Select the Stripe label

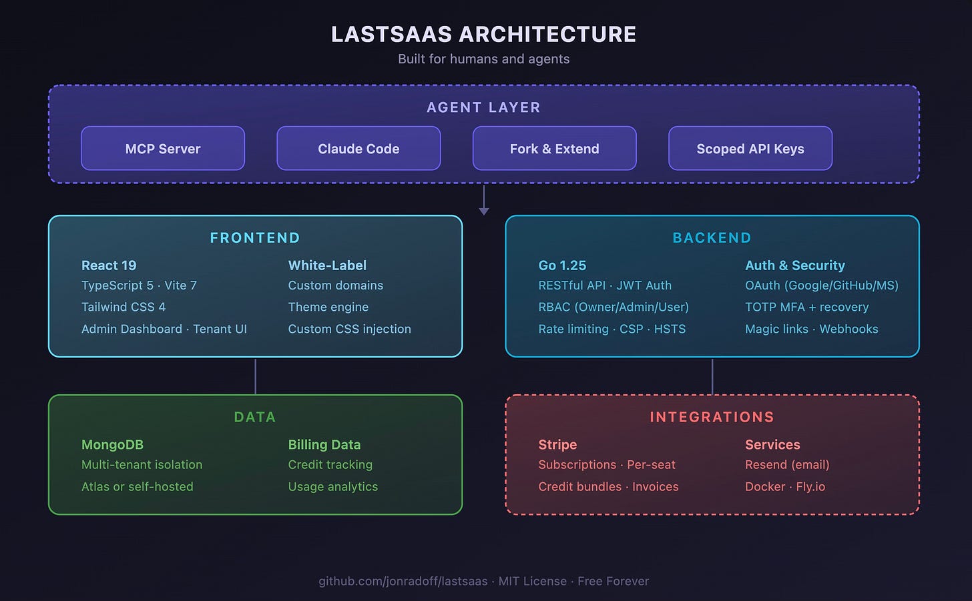(x=557, y=445)
